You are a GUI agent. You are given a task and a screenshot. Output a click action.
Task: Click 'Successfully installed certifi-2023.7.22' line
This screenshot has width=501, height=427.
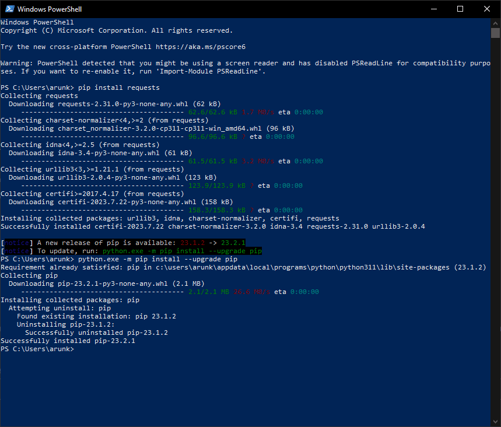pyautogui.click(x=213, y=226)
